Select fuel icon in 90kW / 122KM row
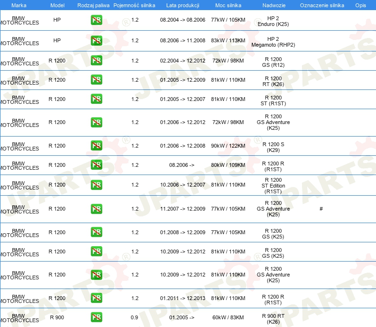Image resolution: width=376 pixels, height=327 pixels. click(x=96, y=146)
